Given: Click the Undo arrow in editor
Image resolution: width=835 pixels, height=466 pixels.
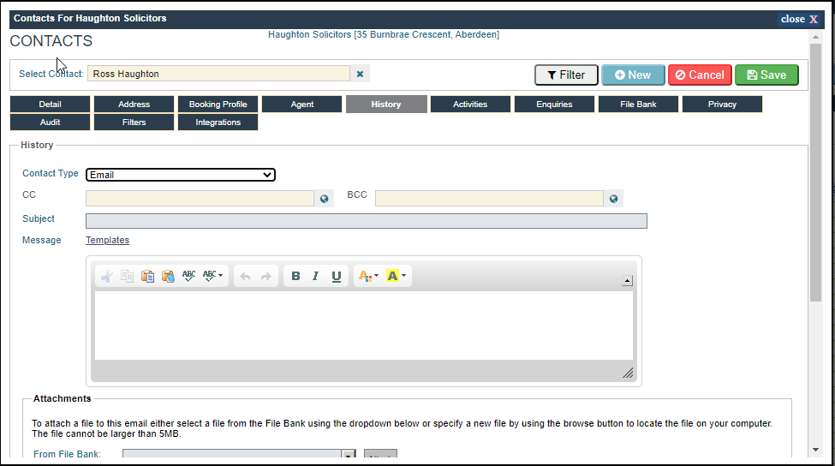Looking at the screenshot, I should coord(245,276).
